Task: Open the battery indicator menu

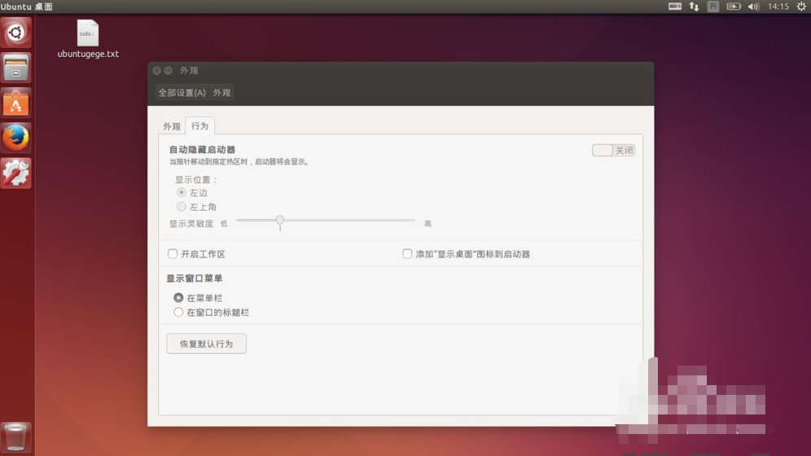Action: (x=734, y=7)
